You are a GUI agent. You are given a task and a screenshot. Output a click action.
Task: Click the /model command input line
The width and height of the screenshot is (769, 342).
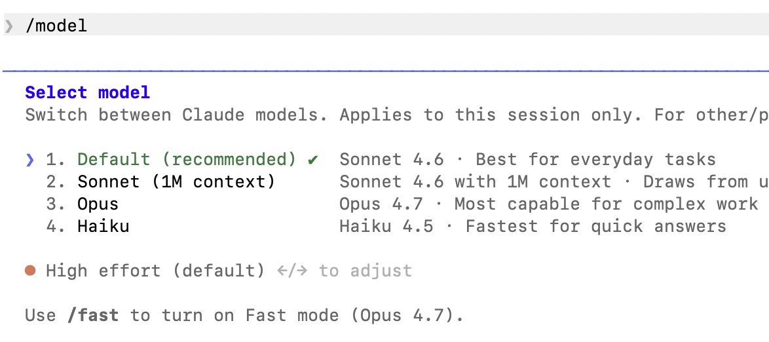click(x=384, y=24)
